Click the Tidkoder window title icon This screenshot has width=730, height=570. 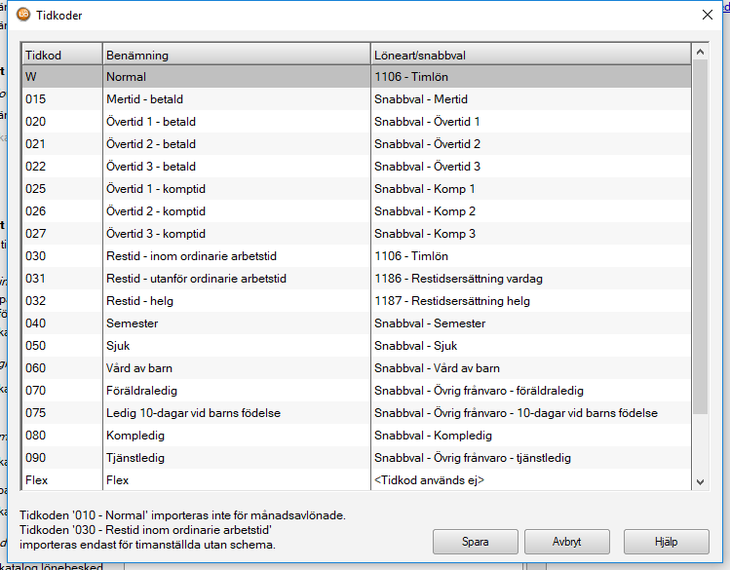pos(23,14)
